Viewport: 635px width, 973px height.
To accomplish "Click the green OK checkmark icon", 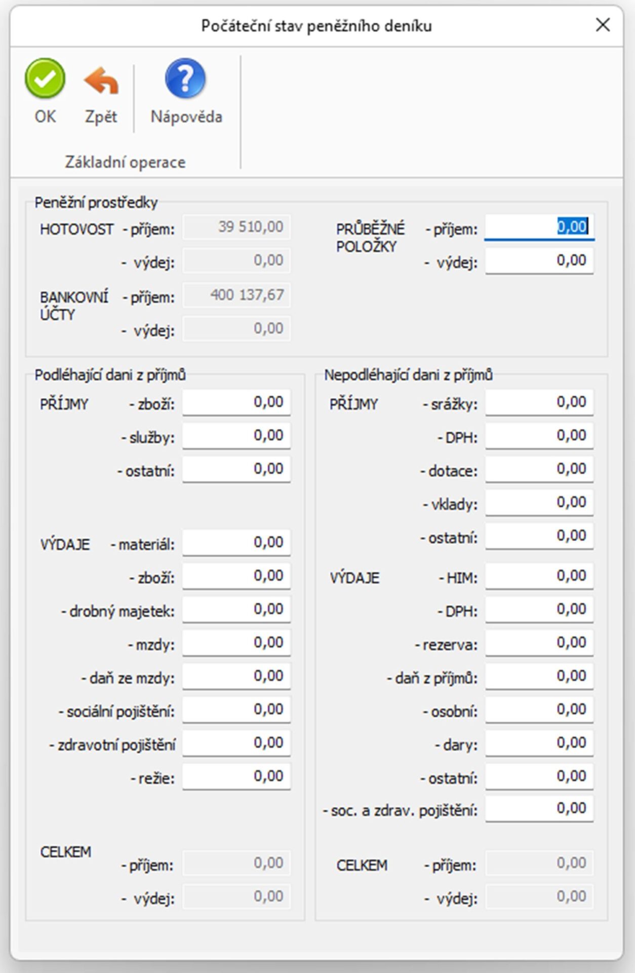I will point(45,79).
